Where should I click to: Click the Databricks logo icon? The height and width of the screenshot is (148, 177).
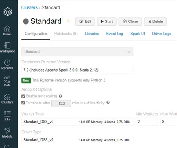[x=7, y=12]
